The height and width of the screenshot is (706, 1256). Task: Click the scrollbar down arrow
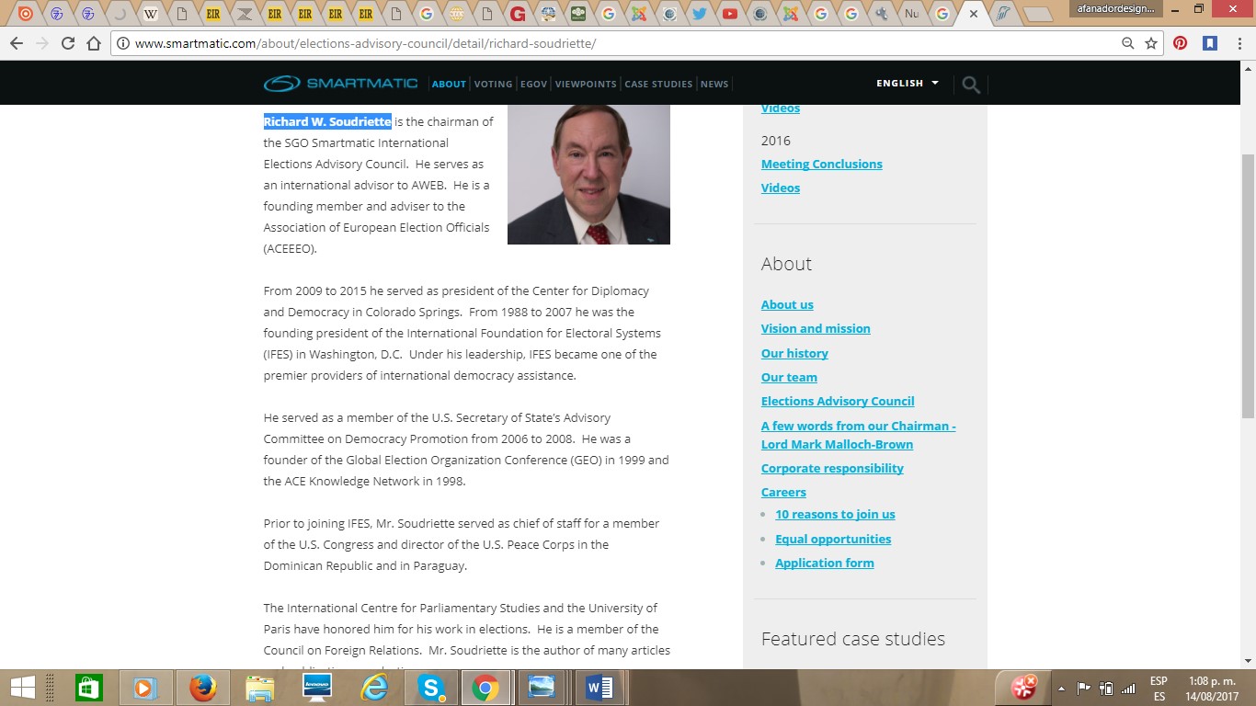pyautogui.click(x=1248, y=660)
